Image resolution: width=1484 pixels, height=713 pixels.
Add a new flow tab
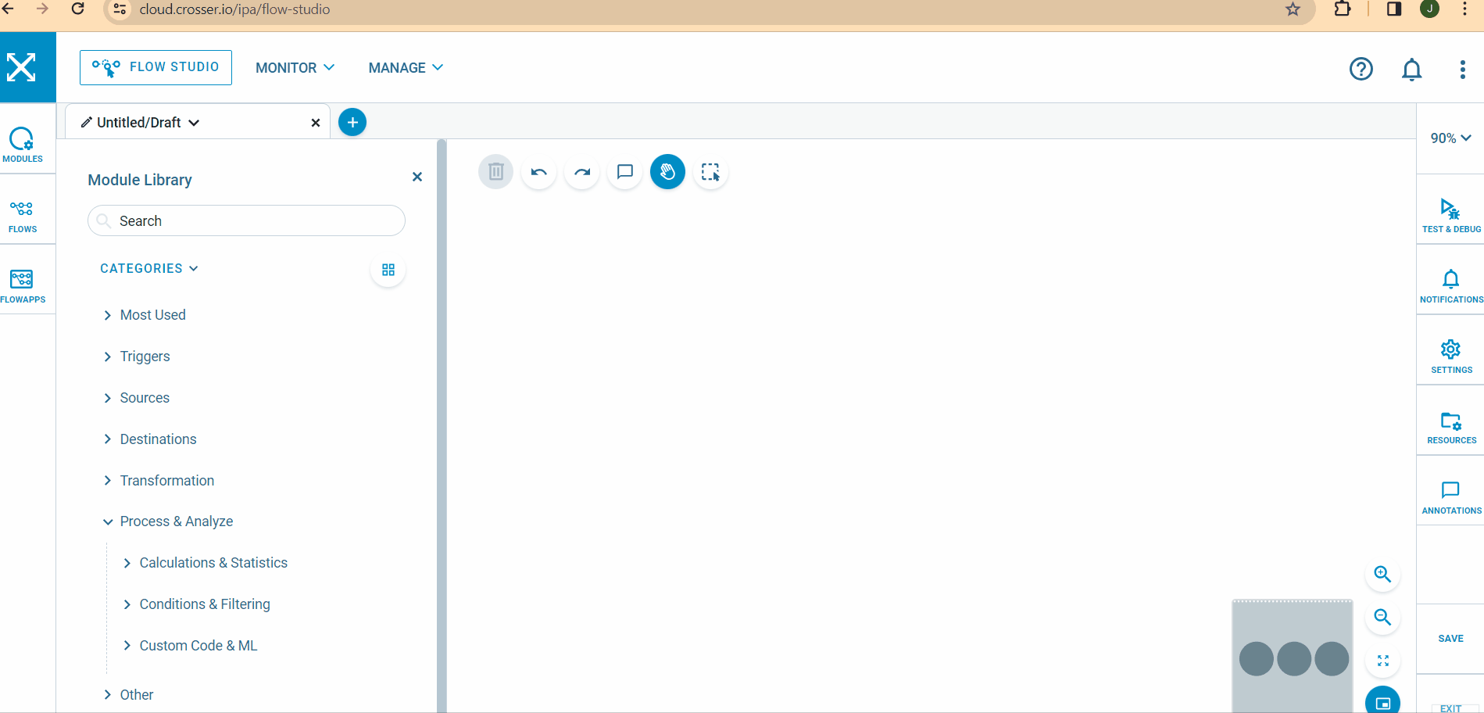[x=352, y=123]
